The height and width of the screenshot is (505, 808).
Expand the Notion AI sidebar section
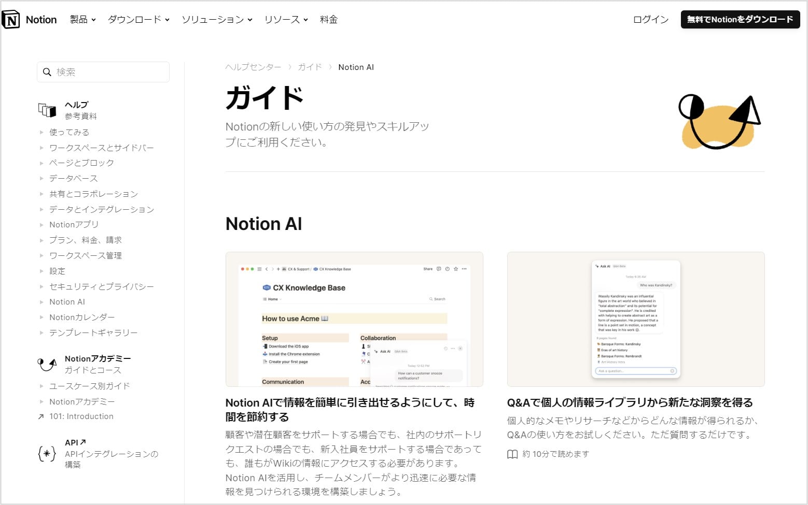41,302
